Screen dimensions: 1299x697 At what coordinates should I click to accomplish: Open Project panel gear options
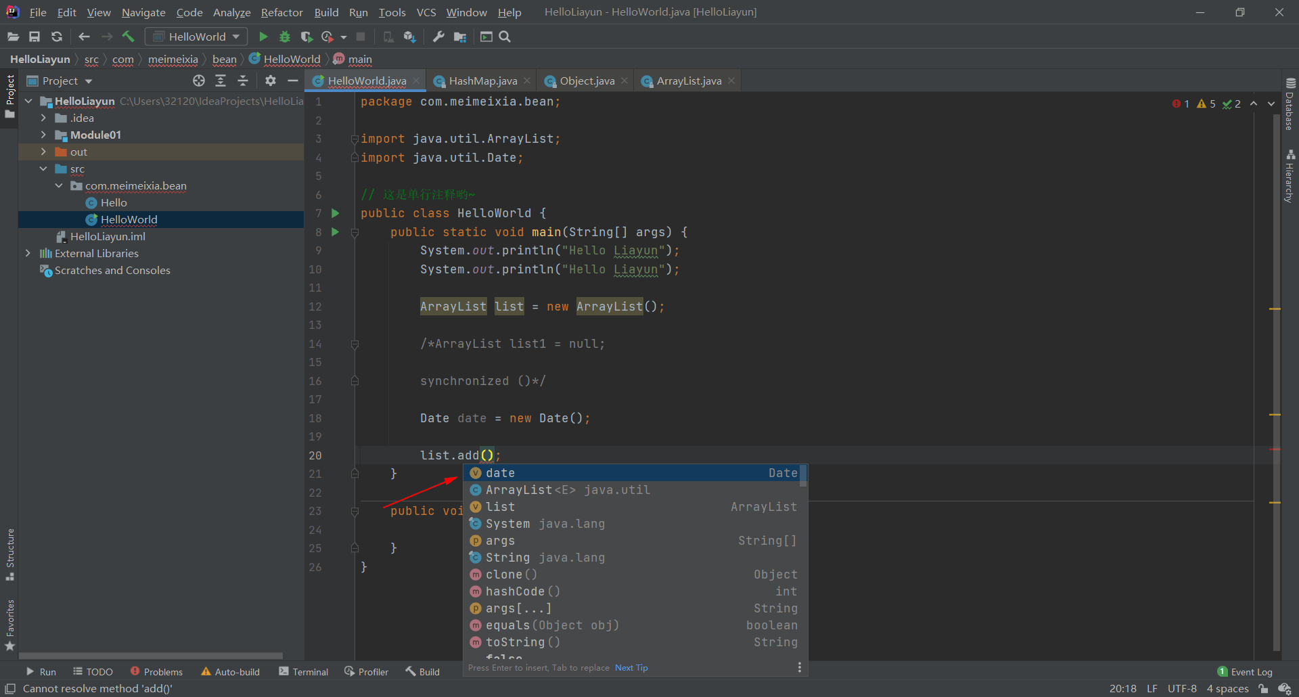click(271, 81)
